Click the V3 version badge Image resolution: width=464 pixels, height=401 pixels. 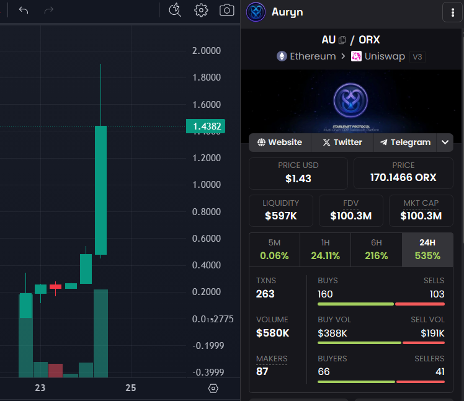tap(417, 57)
